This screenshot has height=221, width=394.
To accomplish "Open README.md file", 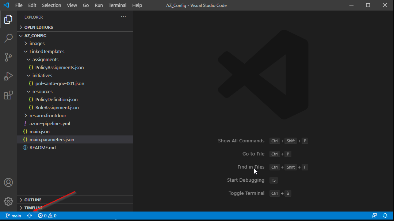I will (x=43, y=147).
